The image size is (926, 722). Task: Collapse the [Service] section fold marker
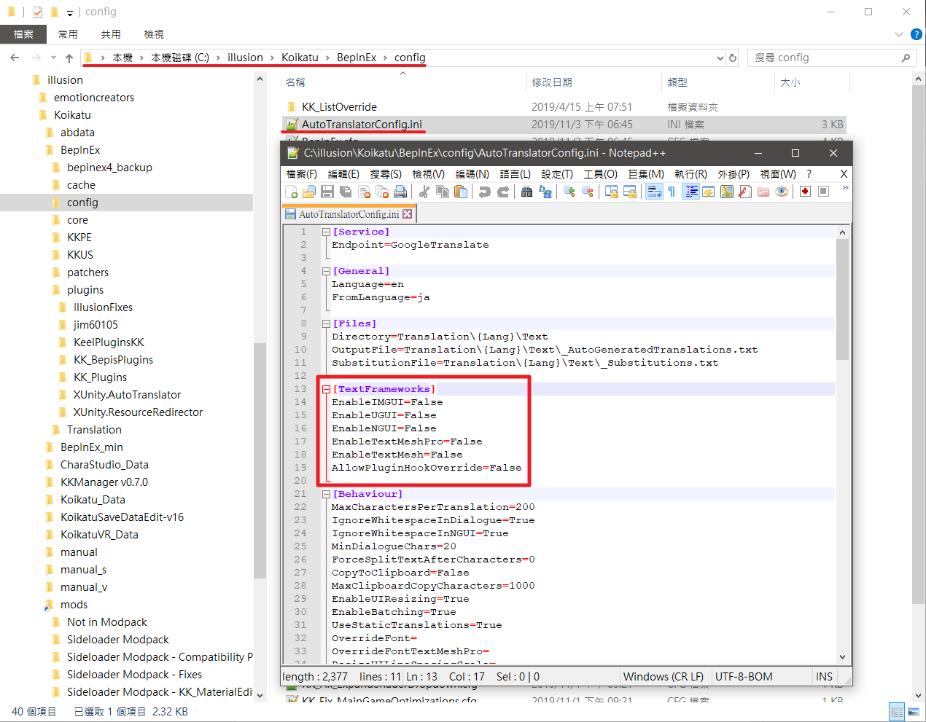click(x=326, y=232)
